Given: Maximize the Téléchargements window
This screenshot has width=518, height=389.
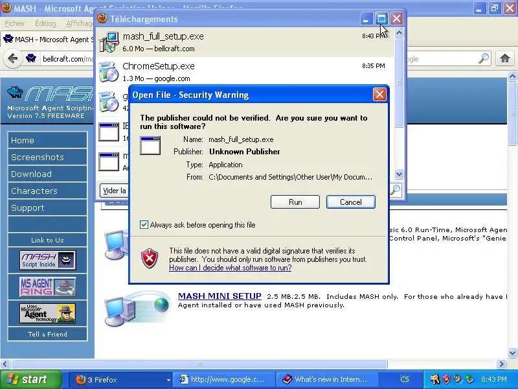Looking at the screenshot, I should [x=381, y=19].
